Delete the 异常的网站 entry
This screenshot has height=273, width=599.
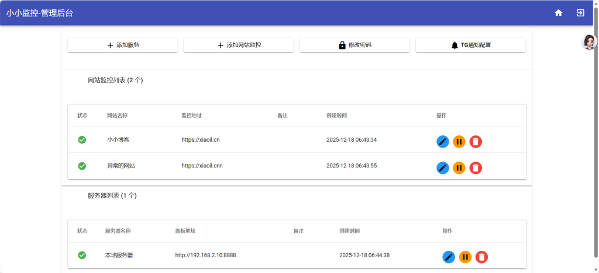pos(476,168)
